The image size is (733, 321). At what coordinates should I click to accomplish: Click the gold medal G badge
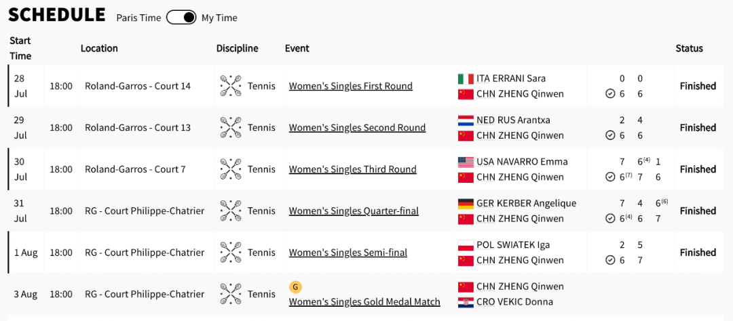(x=295, y=287)
